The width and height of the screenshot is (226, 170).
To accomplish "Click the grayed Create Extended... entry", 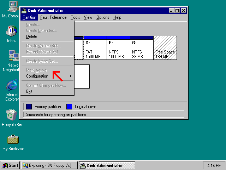I will click(48, 30).
